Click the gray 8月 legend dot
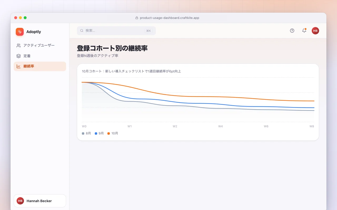This screenshot has height=210, width=337. [83, 133]
